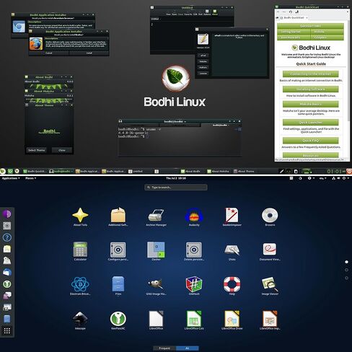Expand Bodhi QuickStart tab dropdown arrow
352x352 pixels.
tap(307, 18)
